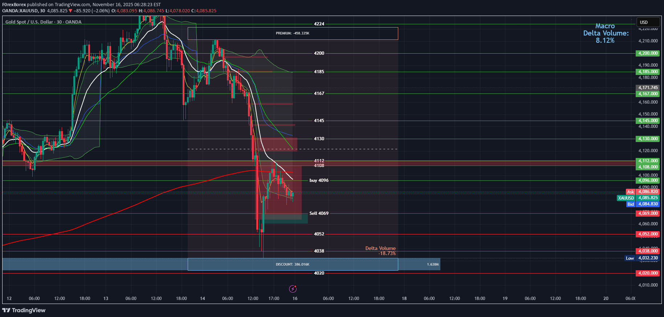Select the "Sell 4069" text label
This screenshot has width=664, height=317.
pyautogui.click(x=319, y=213)
